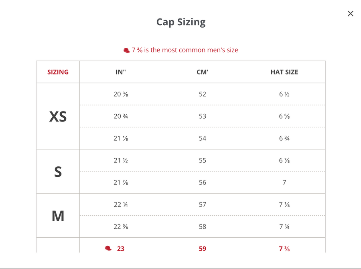Close the Cap Sizing dialog
The width and height of the screenshot is (361, 269).
click(x=351, y=14)
